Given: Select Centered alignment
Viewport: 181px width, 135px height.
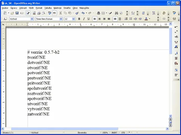Looking at the screenshot, I should [x=100, y=19].
